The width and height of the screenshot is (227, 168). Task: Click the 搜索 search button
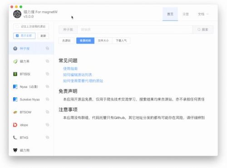click(203, 30)
